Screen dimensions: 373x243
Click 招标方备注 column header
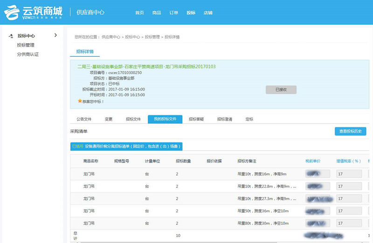click(247, 161)
